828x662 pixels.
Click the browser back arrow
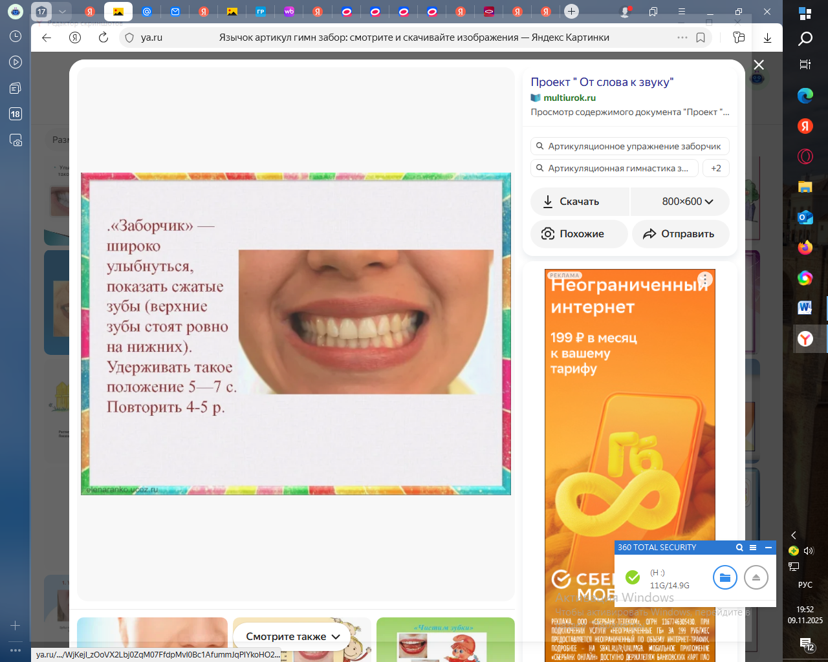pyautogui.click(x=47, y=37)
